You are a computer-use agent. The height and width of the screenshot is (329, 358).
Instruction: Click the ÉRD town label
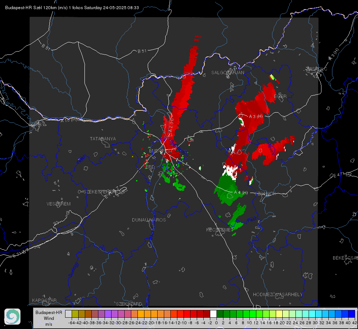(x=150, y=167)
